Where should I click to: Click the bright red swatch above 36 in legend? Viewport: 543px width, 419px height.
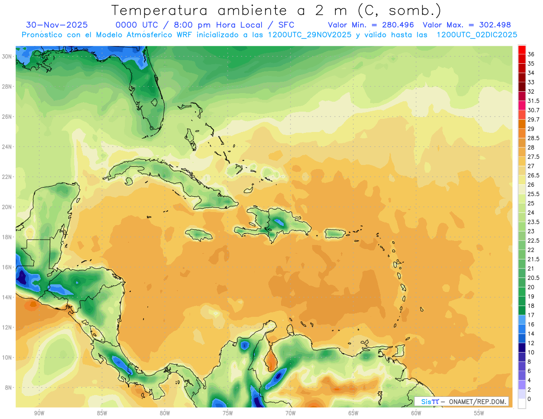(522, 50)
